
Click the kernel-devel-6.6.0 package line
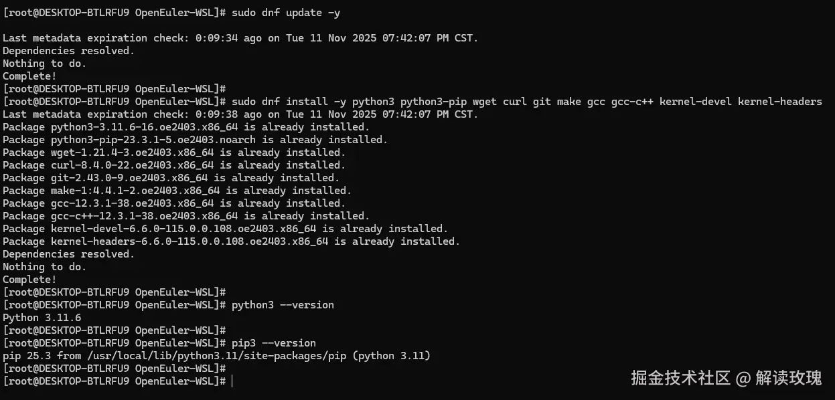225,229
